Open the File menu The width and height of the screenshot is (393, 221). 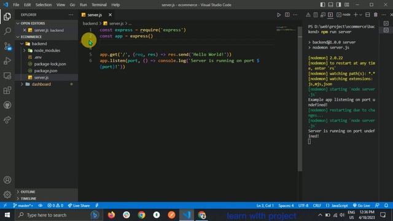coord(16,5)
